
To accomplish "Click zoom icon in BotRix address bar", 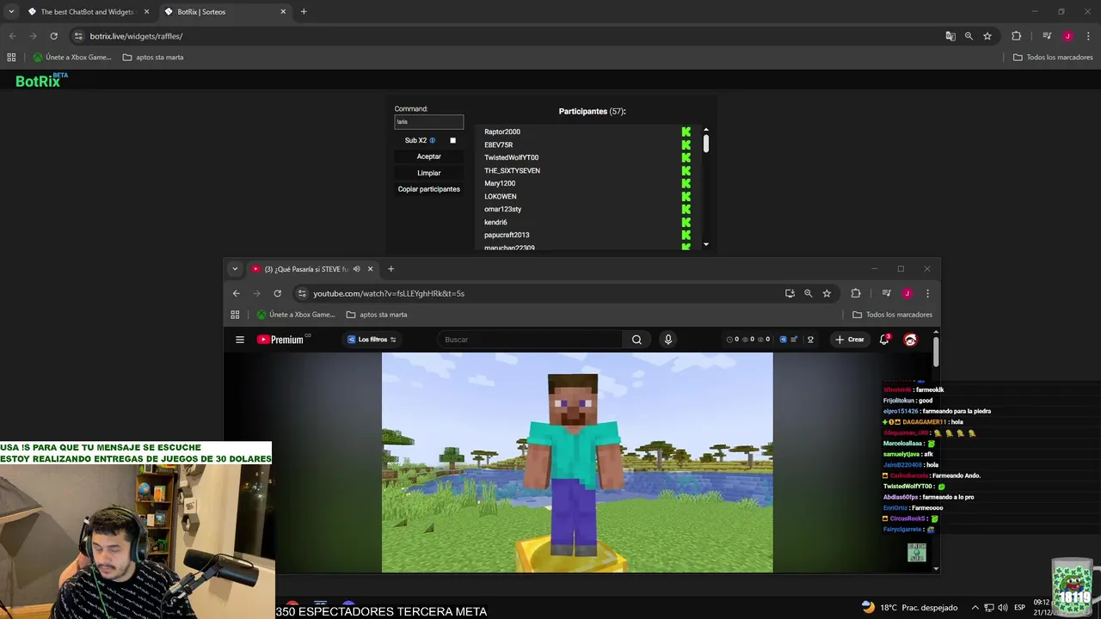I will click(969, 36).
